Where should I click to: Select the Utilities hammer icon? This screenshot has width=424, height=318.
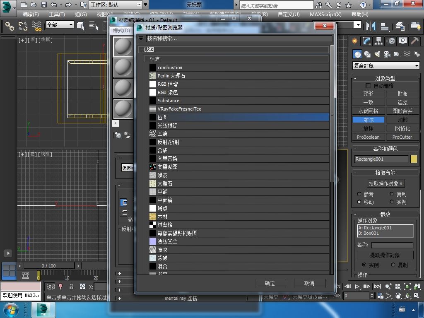(414, 41)
